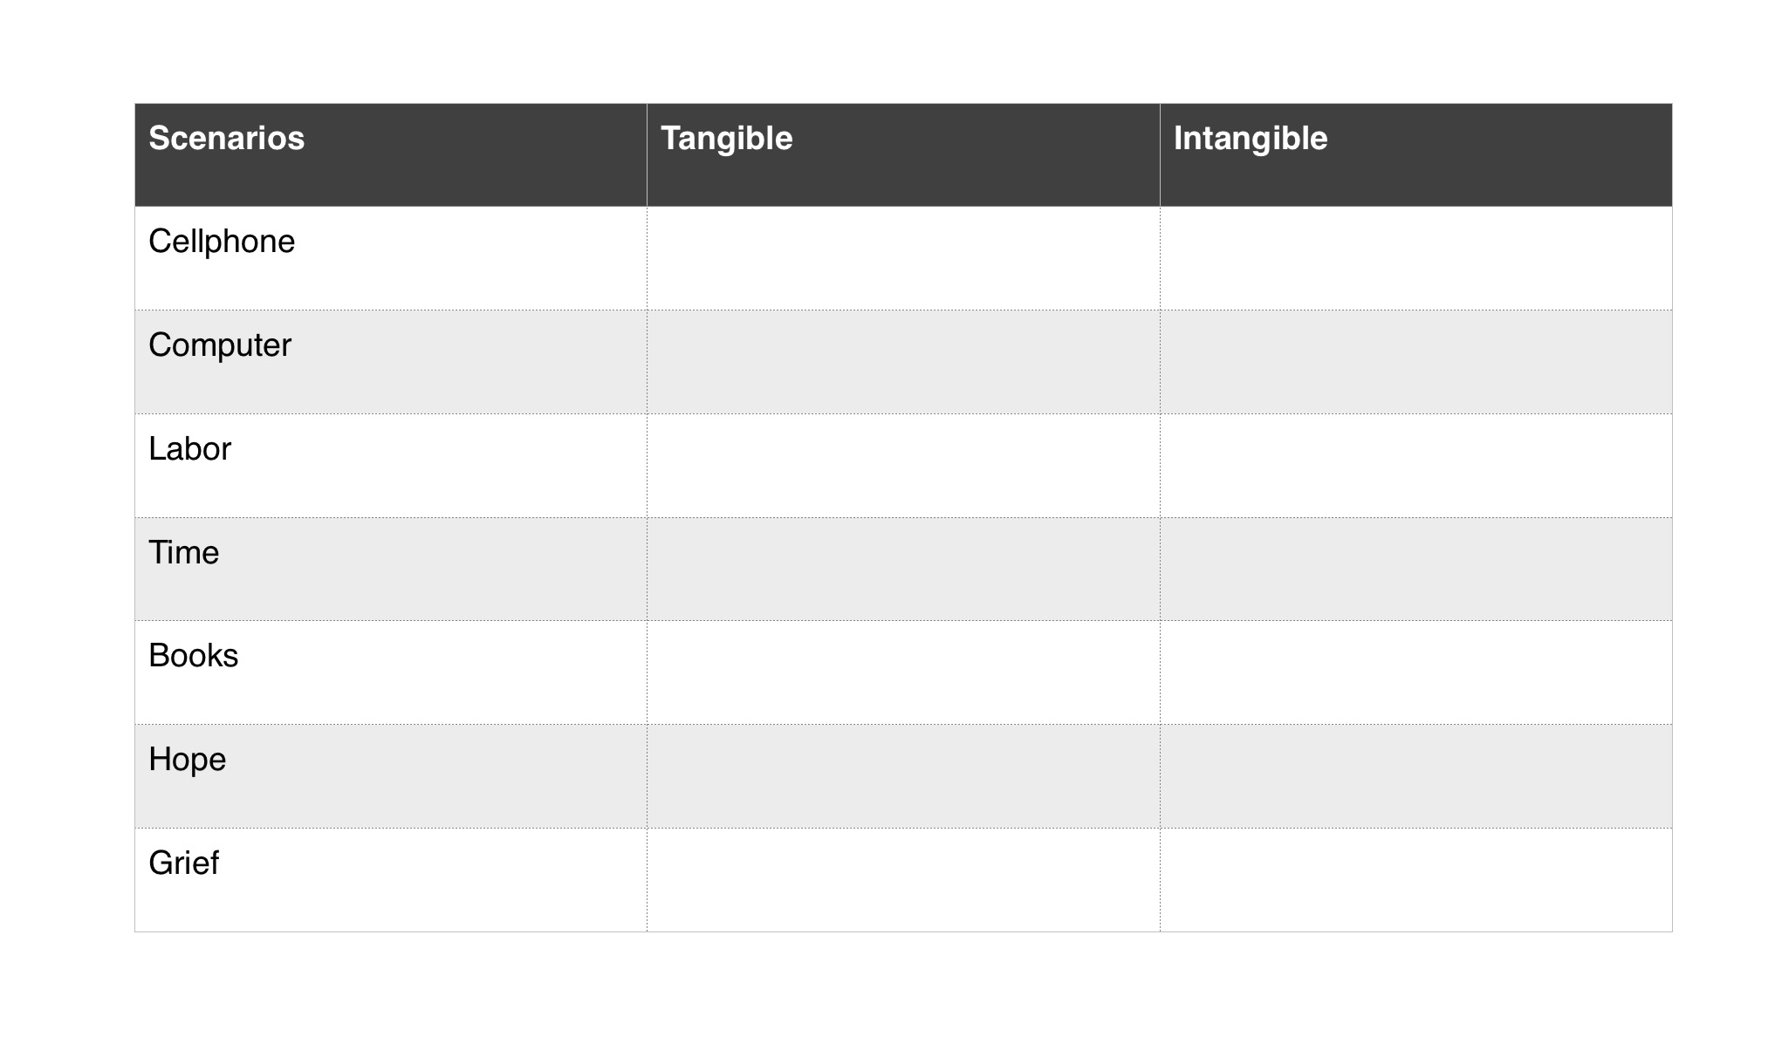Click the Intangible cell in Time row
Image resolution: width=1775 pixels, height=1037 pixels.
click(x=1415, y=569)
